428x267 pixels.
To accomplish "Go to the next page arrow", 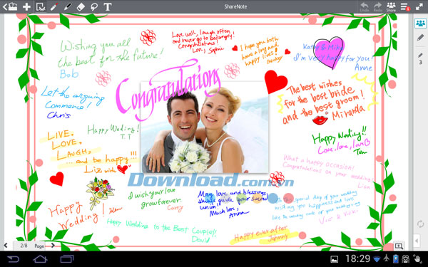I will pyautogui.click(x=53, y=246).
